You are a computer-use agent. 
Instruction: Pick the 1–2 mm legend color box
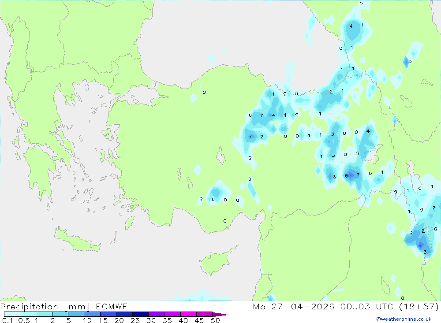point(44,314)
